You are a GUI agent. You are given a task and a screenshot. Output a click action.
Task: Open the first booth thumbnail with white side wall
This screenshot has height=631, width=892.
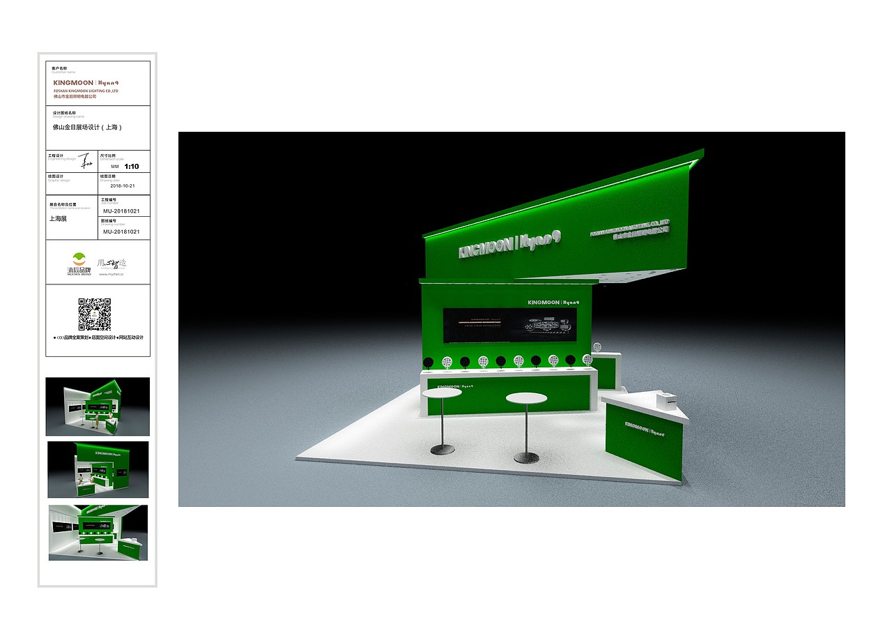click(x=98, y=406)
